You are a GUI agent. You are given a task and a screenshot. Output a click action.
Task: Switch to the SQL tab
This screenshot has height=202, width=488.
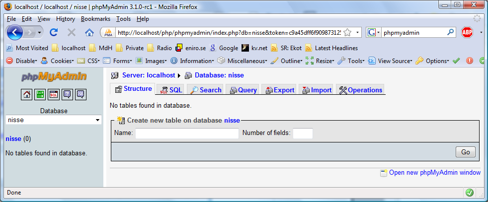tap(170, 90)
